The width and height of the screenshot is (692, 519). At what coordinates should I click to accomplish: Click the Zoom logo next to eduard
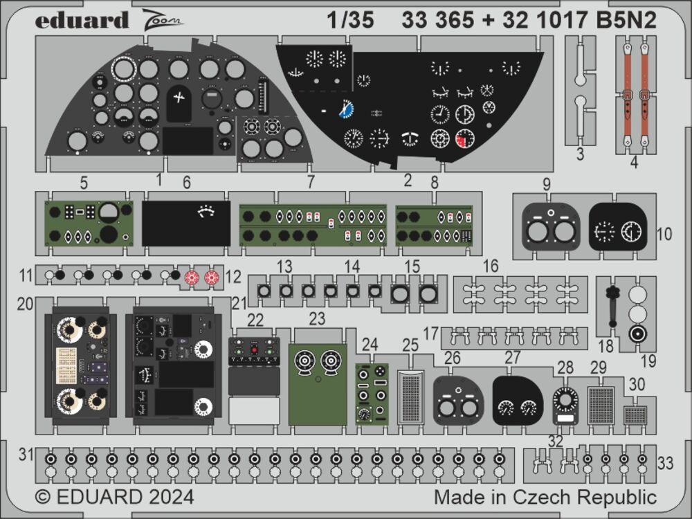163,20
